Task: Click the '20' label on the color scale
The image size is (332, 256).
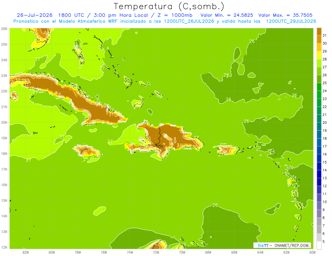Action: [x=325, y=122]
